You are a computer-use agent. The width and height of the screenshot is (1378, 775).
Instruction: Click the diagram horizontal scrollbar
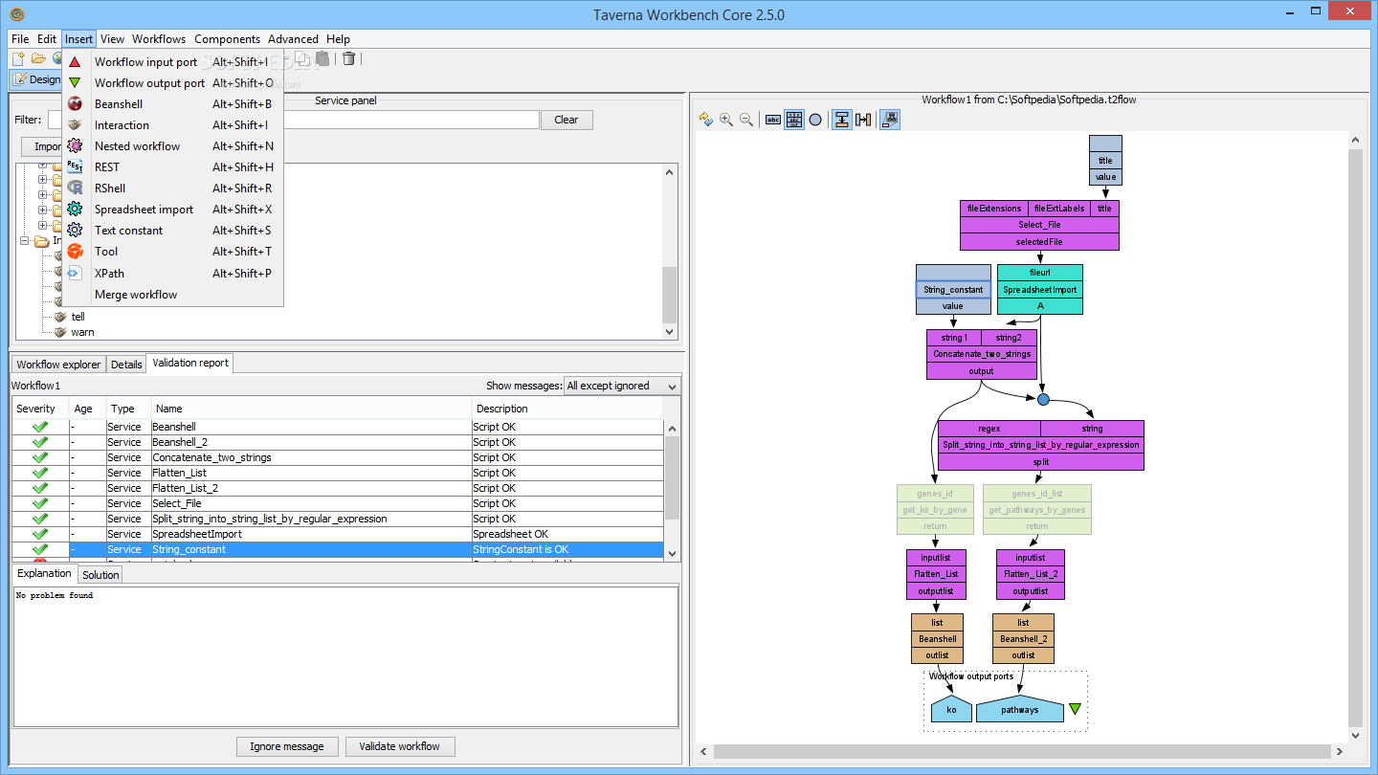1020,751
